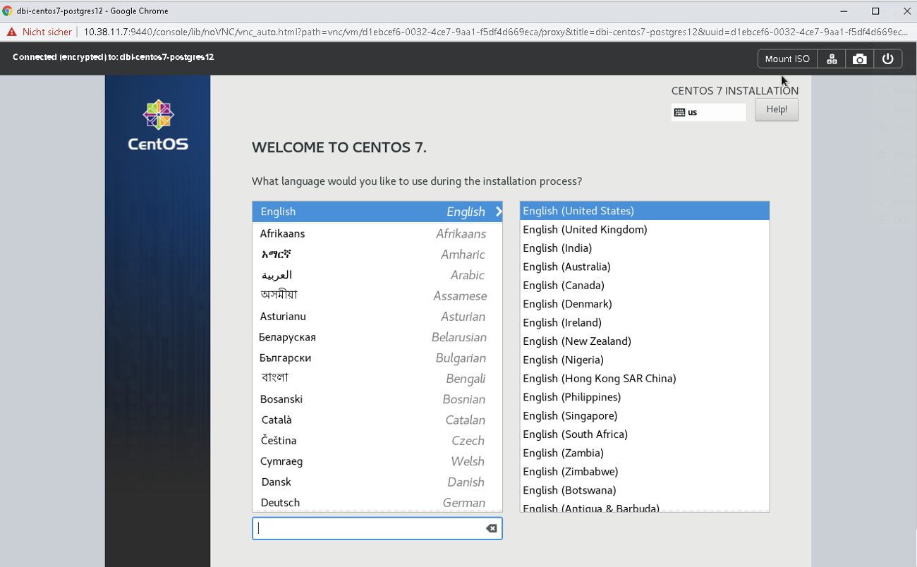Choose English (Hong Kong SAR China) locale

click(645, 379)
